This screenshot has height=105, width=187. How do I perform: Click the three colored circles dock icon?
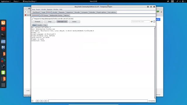click(3, 60)
